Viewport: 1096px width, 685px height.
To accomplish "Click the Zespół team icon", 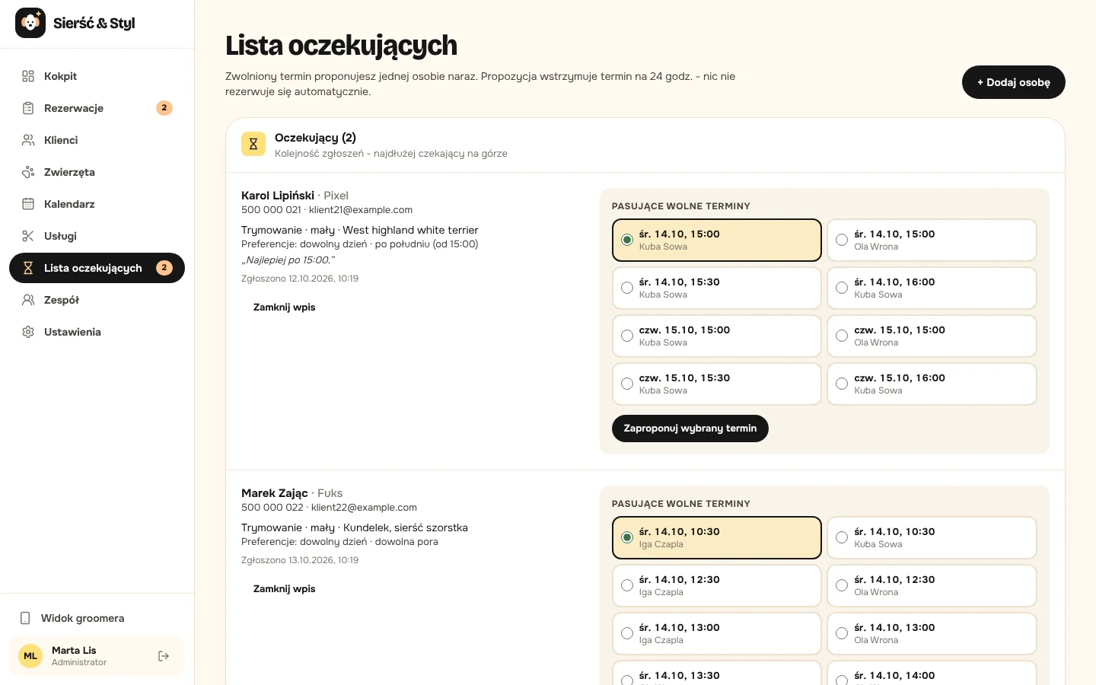I will 28,300.
